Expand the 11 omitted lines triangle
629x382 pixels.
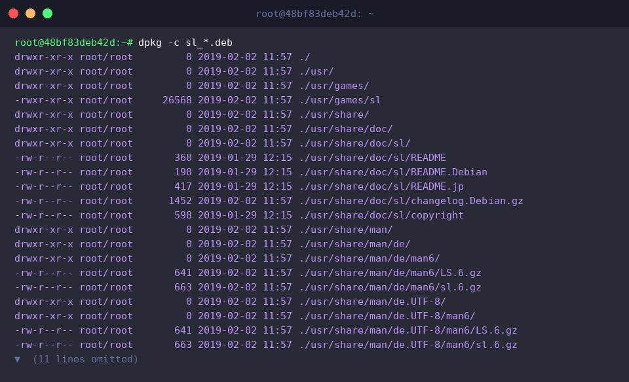17,359
